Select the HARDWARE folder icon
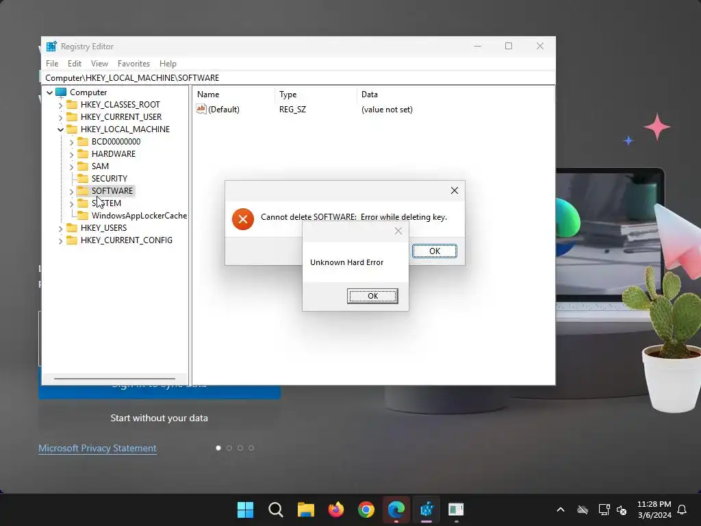The width and height of the screenshot is (701, 526). pyautogui.click(x=83, y=154)
